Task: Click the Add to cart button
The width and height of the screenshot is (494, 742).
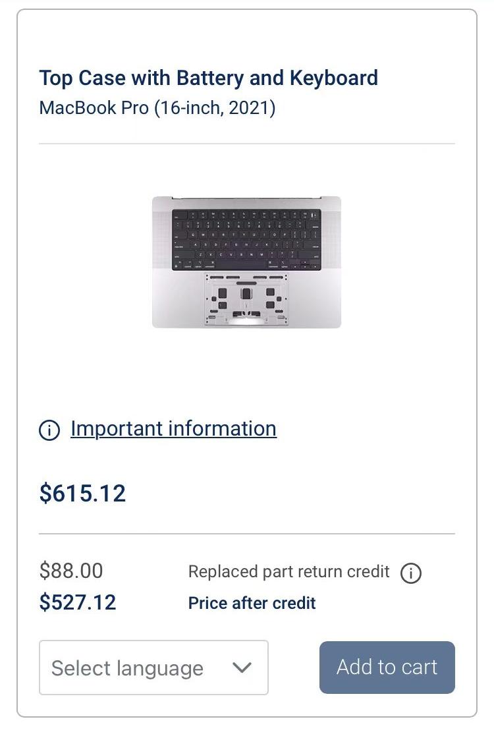Action: 387,667
